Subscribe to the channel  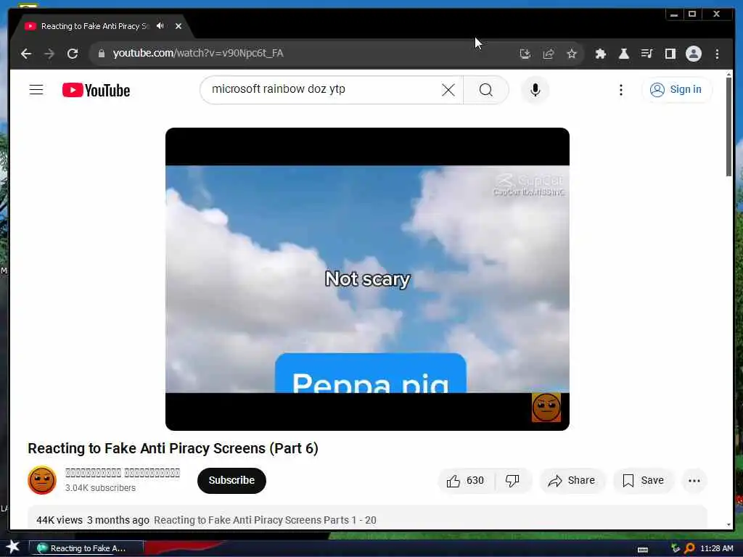tap(231, 480)
